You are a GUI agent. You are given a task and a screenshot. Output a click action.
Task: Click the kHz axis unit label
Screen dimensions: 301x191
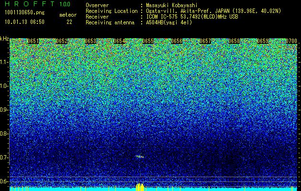(4, 39)
